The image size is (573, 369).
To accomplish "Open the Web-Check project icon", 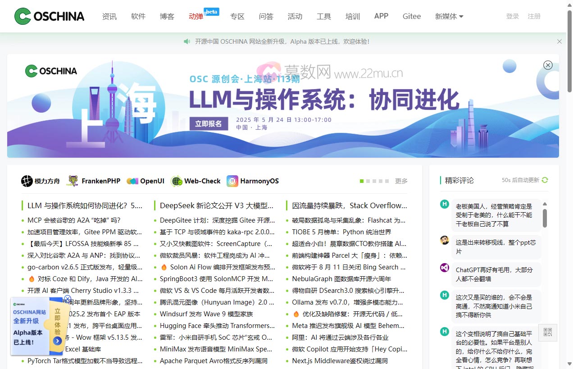I will tap(177, 181).
